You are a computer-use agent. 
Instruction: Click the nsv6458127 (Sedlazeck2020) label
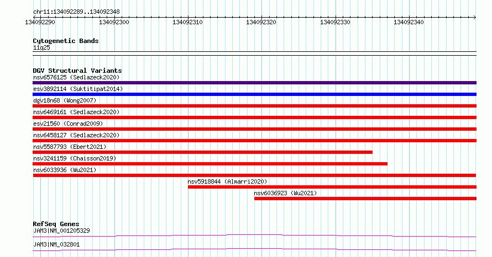[76, 135]
